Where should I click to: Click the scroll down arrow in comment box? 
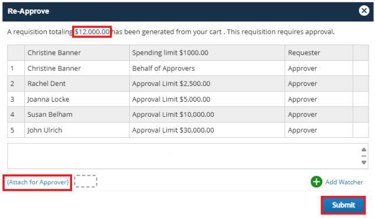tap(364, 163)
